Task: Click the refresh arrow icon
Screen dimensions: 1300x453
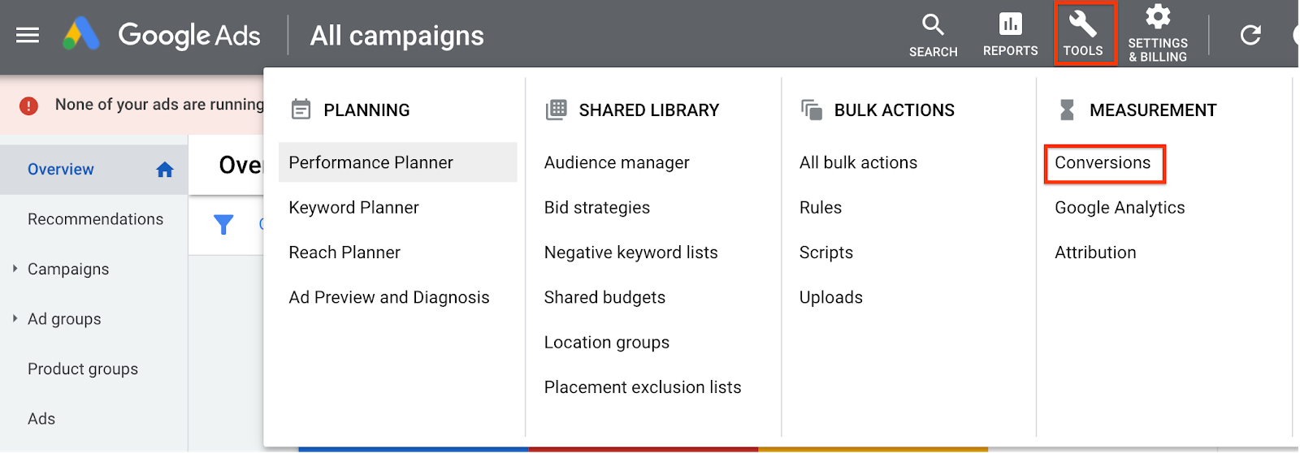Action: click(x=1250, y=35)
